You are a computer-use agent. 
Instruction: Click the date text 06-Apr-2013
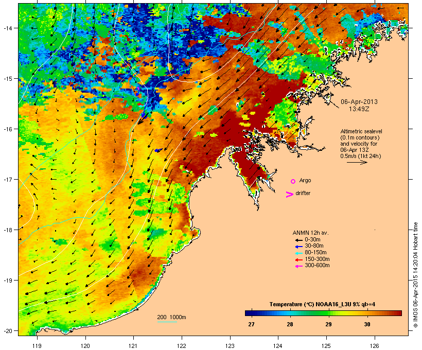(359, 102)
